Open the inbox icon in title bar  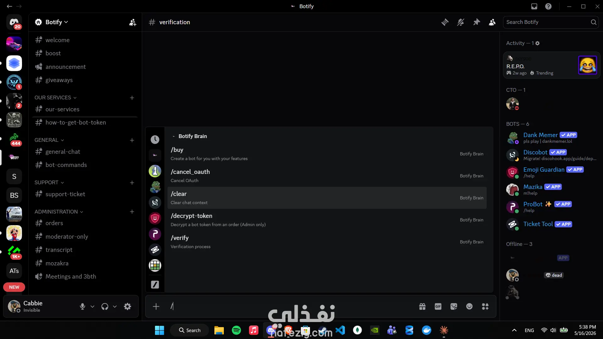pyautogui.click(x=534, y=6)
